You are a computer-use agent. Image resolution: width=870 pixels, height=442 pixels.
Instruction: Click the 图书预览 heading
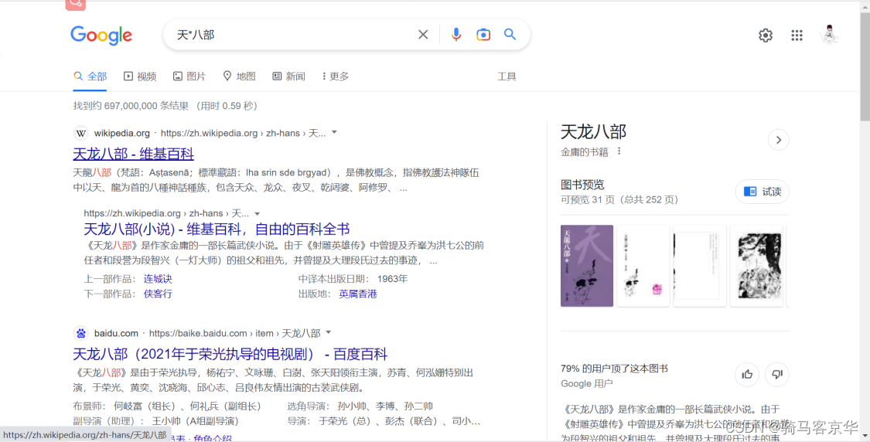pos(582,185)
